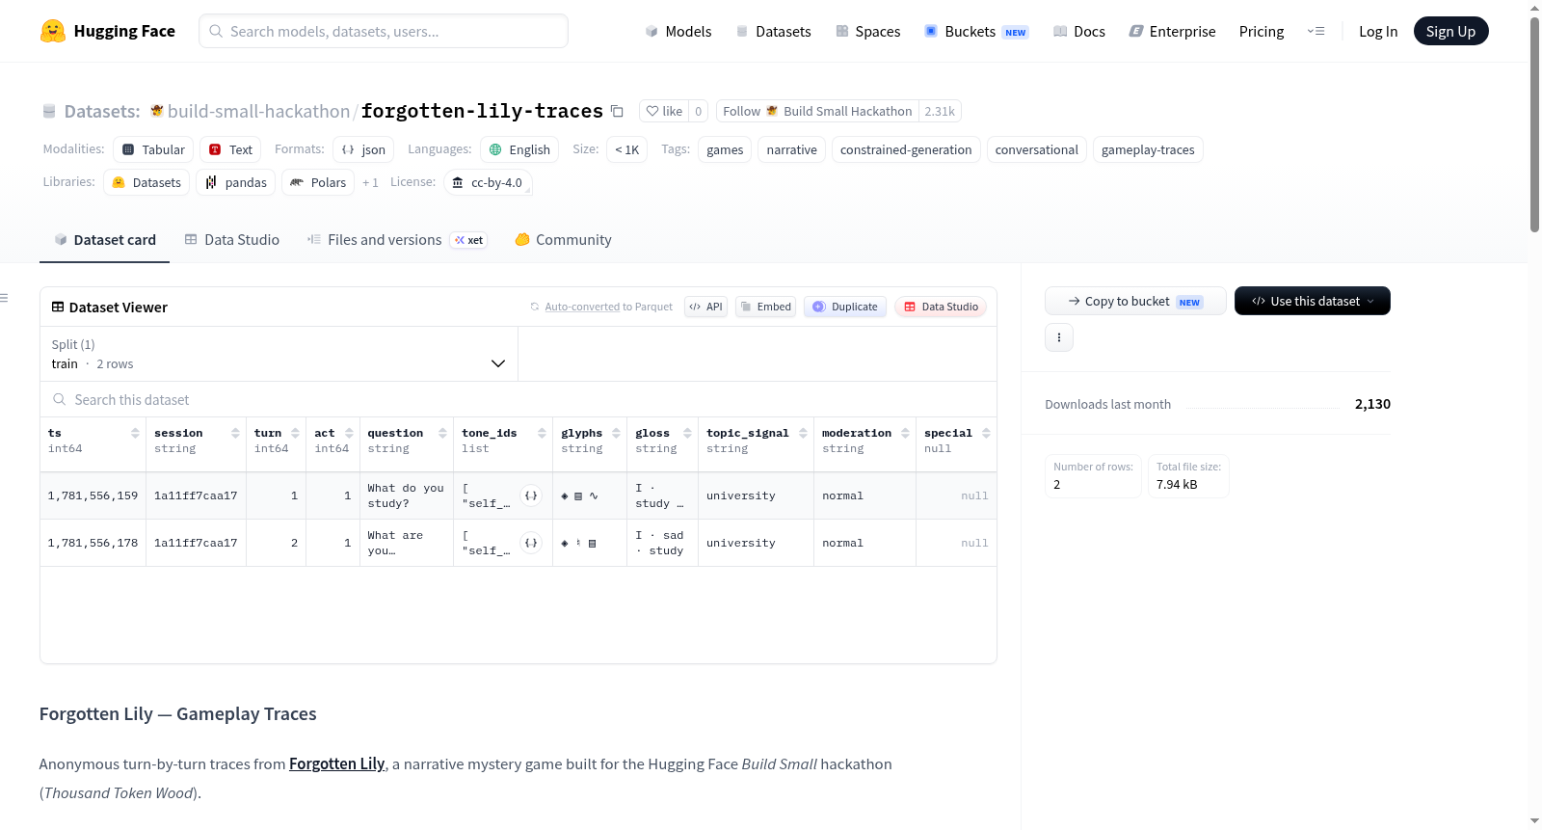Go to the Enterprise page
The image size is (1542, 830).
pyautogui.click(x=1172, y=31)
